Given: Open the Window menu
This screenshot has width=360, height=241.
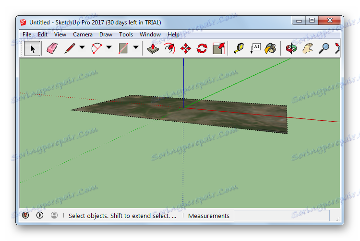Looking at the screenshot, I should coord(150,34).
